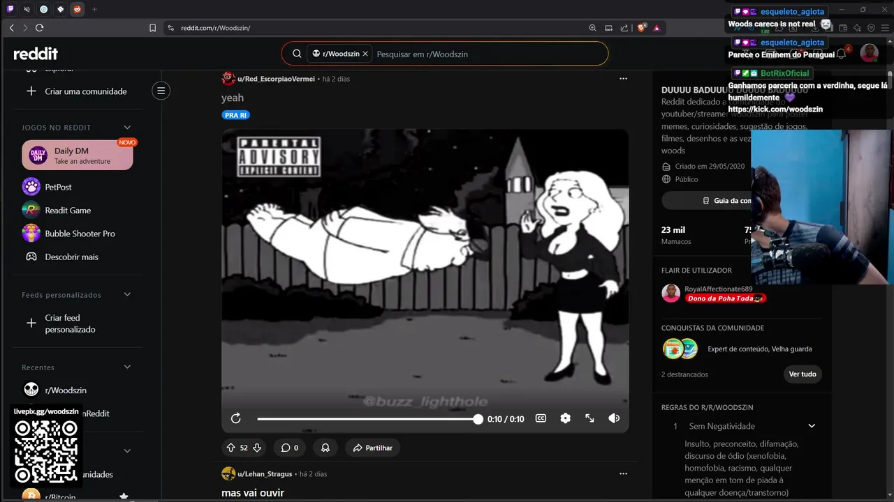Image resolution: width=894 pixels, height=502 pixels.
Task: Open Brave Shields icon
Action: (x=642, y=28)
